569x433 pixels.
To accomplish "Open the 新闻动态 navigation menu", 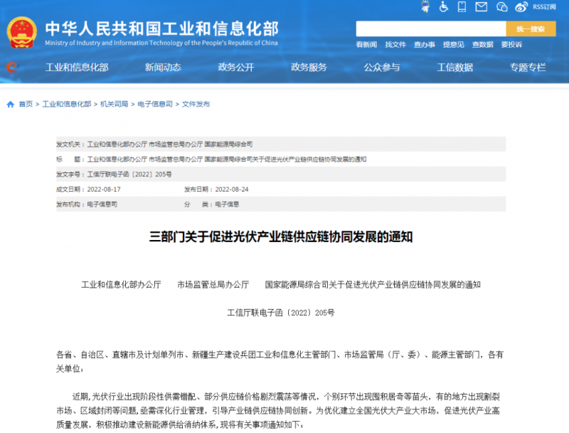I will [x=163, y=68].
